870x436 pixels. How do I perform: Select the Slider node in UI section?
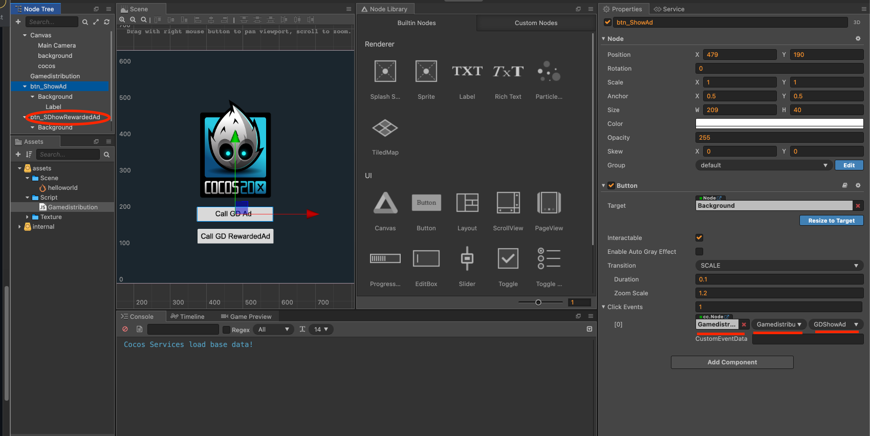pos(467,259)
